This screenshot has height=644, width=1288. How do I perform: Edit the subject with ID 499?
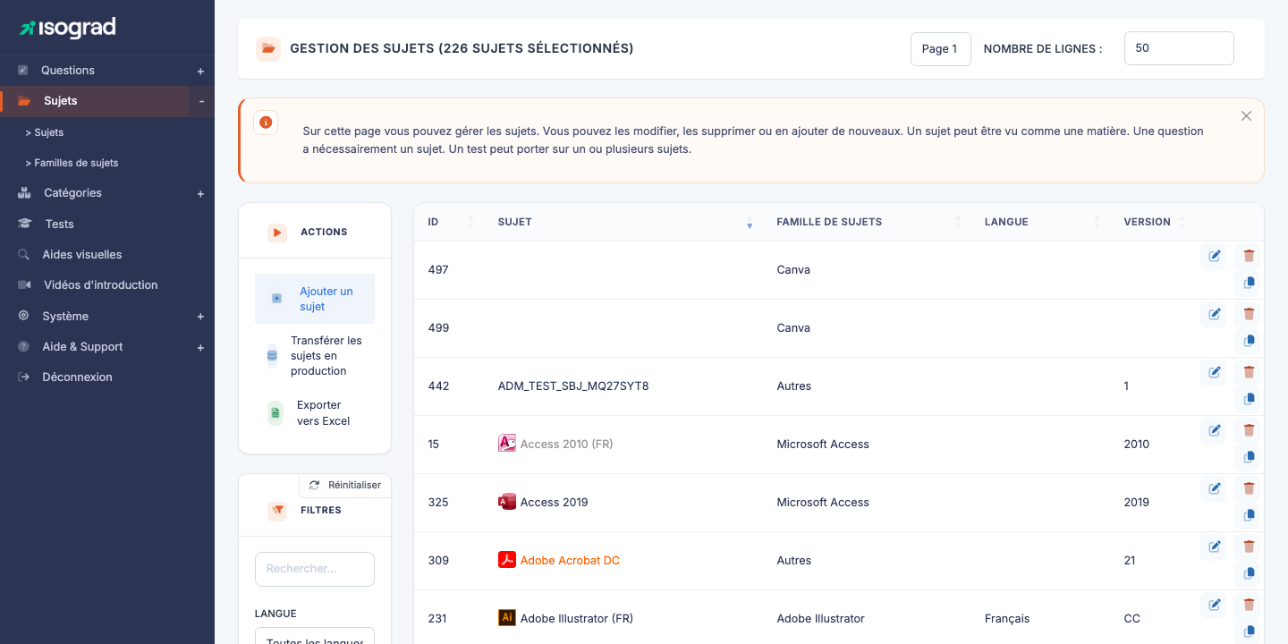pyautogui.click(x=1214, y=314)
